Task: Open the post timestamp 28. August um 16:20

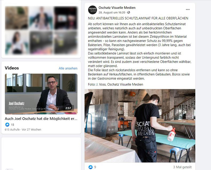Action: 112,13
